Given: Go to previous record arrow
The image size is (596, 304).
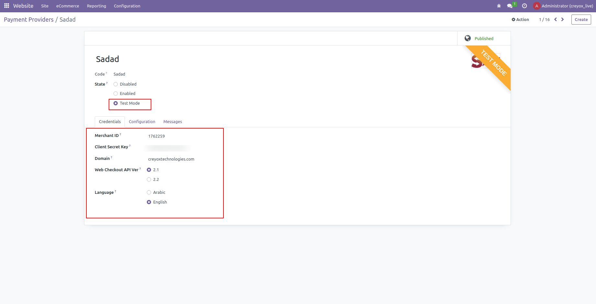Looking at the screenshot, I should pyautogui.click(x=556, y=19).
